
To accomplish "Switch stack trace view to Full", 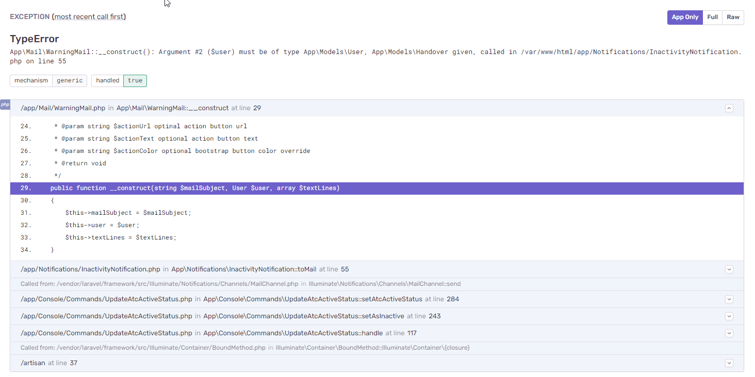I will [x=713, y=18].
